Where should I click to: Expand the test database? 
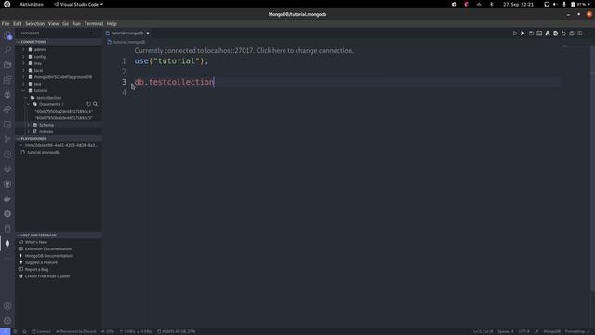coord(23,84)
